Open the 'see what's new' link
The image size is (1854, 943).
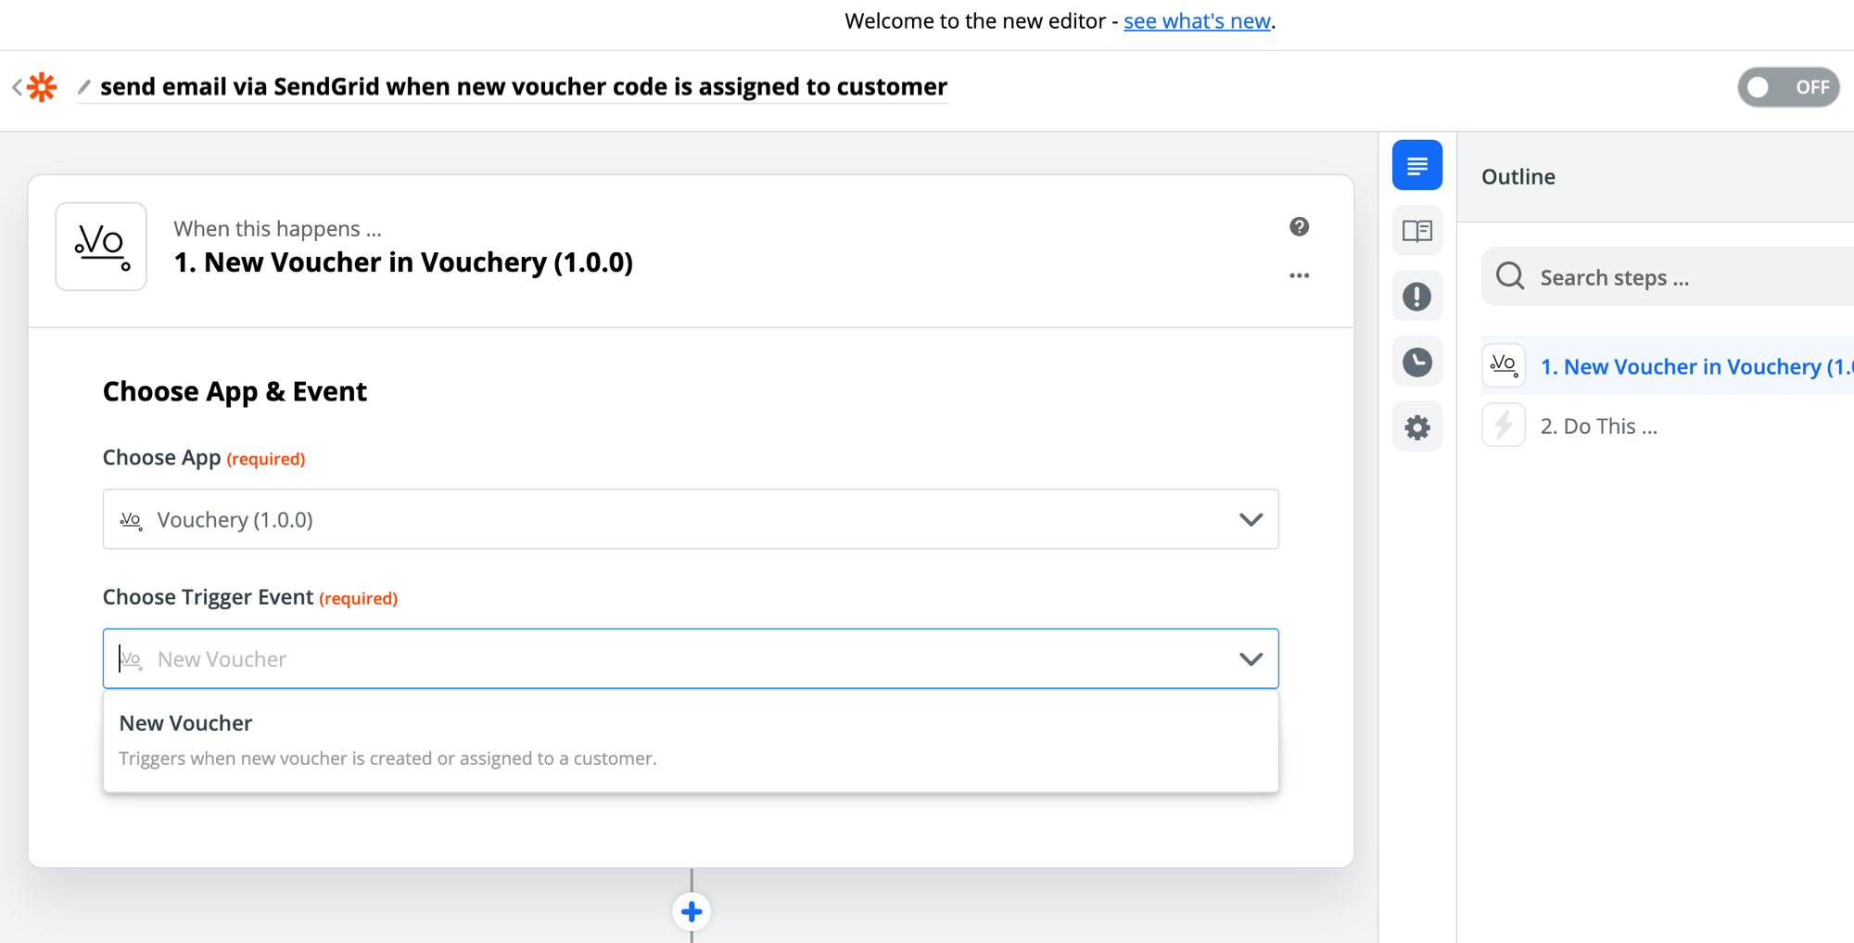pos(1197,21)
